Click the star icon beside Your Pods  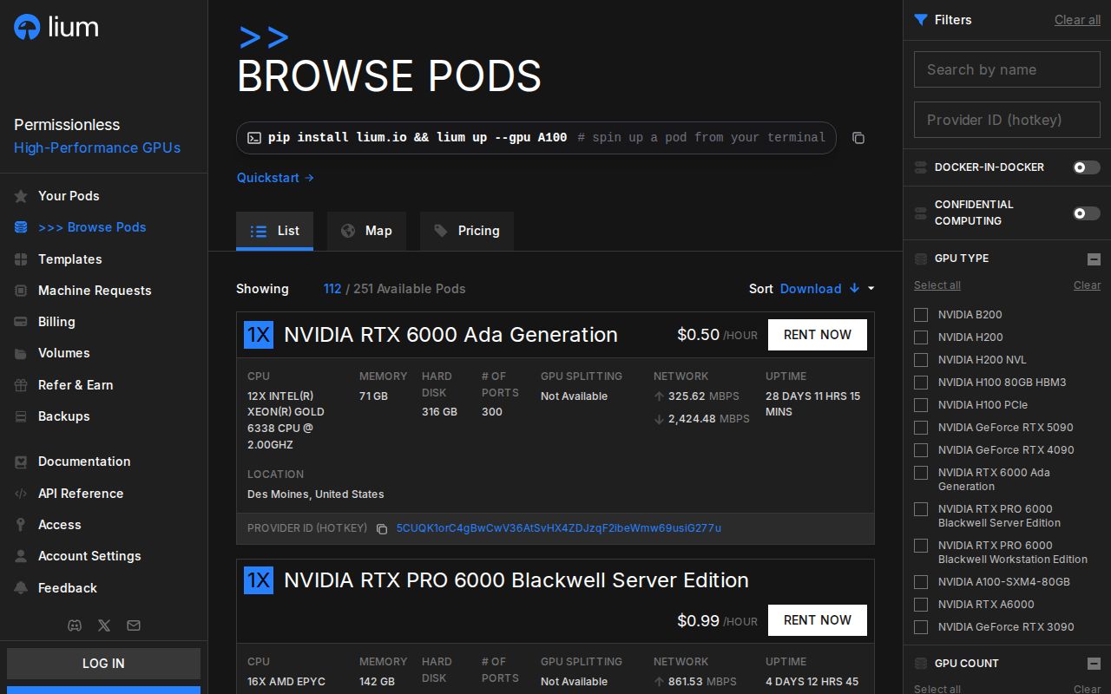pyautogui.click(x=21, y=196)
